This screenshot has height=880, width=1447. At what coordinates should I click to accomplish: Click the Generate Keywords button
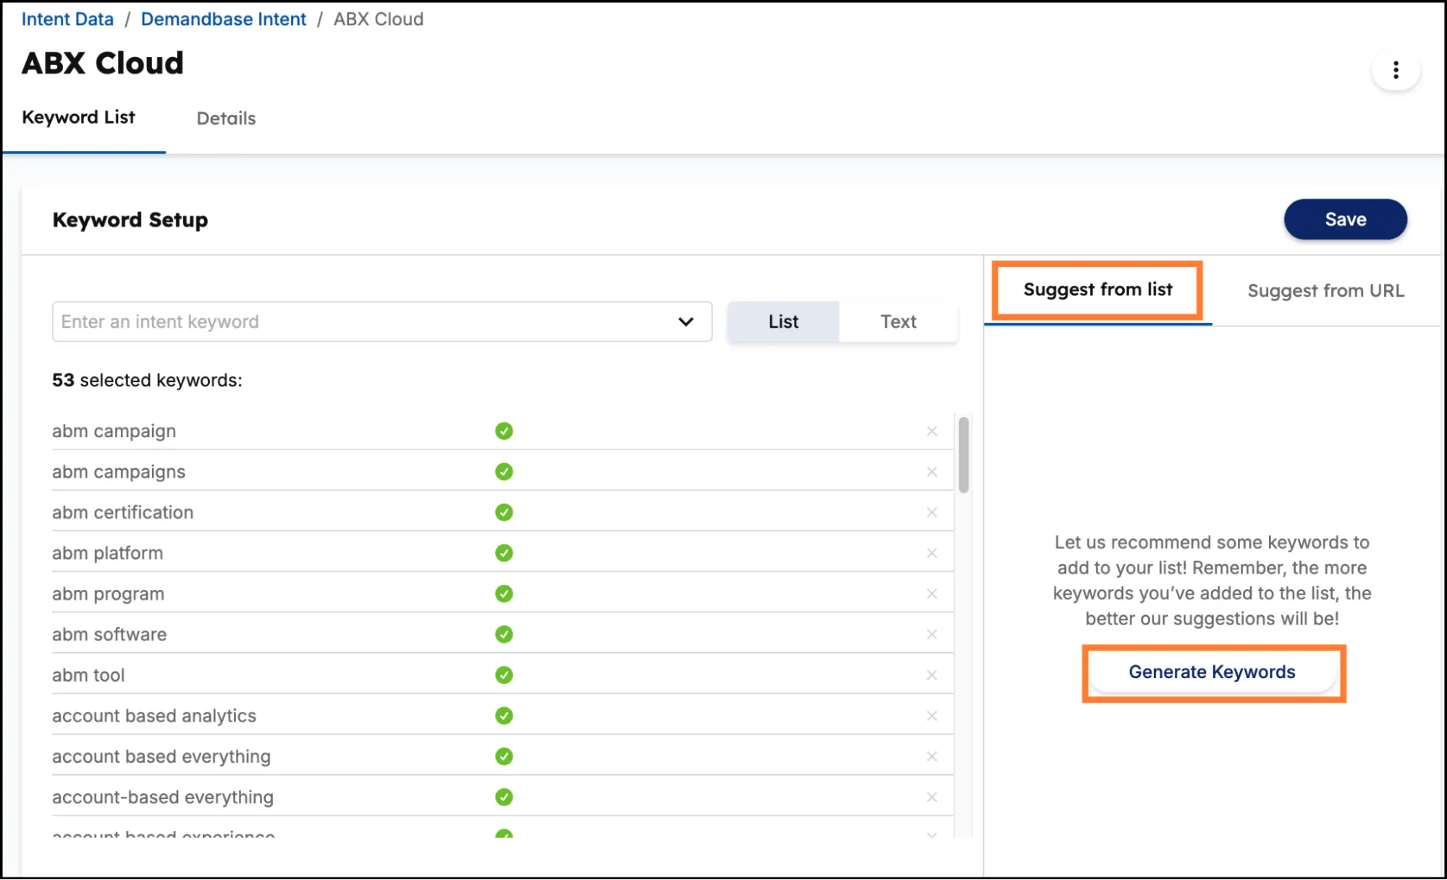pyautogui.click(x=1212, y=672)
